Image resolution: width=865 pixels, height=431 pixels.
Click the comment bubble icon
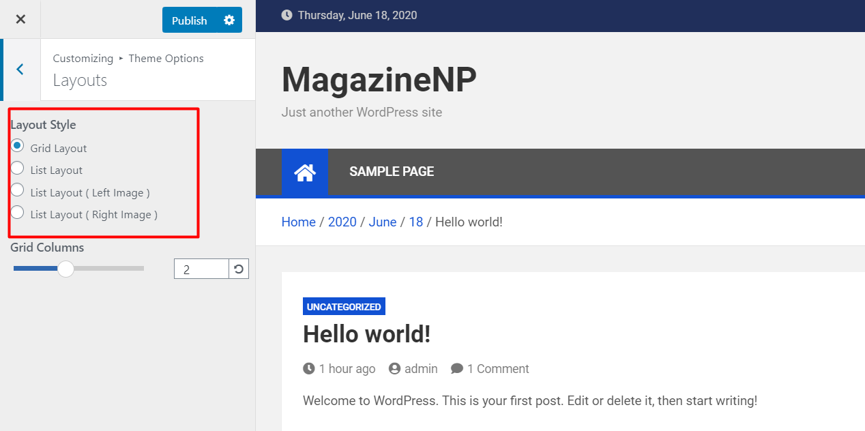457,369
